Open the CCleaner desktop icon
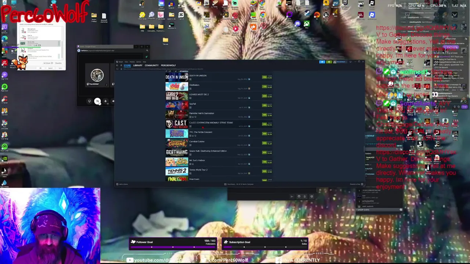Screen dimensions: 470x264 (5, 99)
